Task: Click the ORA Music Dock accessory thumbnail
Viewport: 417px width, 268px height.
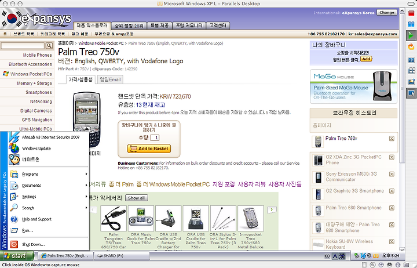Action: [x=141, y=219]
